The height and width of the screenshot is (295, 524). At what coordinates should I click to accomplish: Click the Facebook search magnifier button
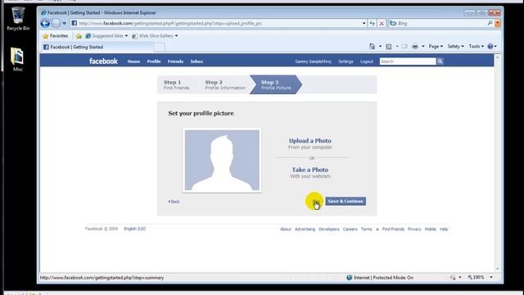click(440, 61)
